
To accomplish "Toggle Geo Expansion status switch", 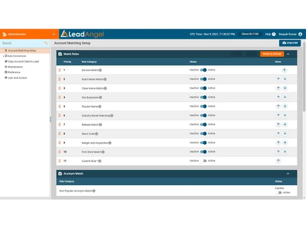I will [x=203, y=97].
